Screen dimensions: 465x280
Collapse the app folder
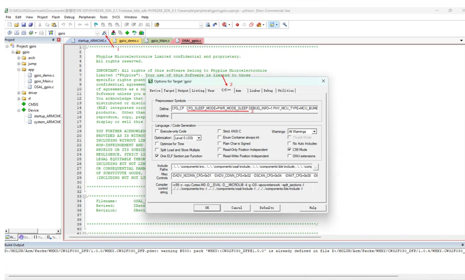[x=19, y=70]
